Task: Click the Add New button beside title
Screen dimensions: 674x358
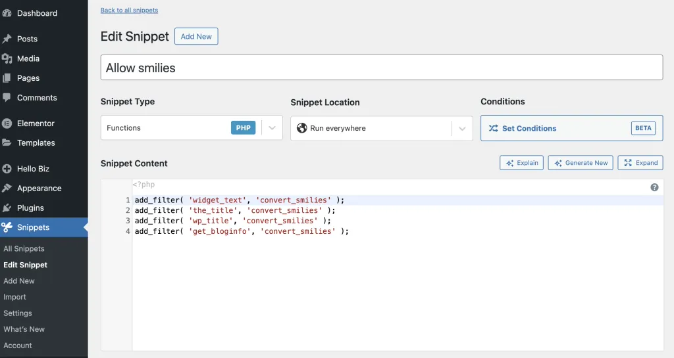Action: (196, 36)
